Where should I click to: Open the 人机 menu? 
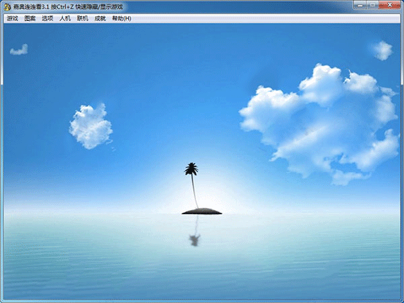click(65, 18)
